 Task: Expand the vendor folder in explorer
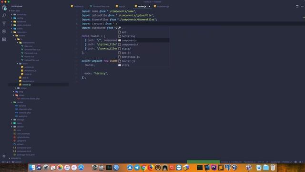tap(20, 127)
